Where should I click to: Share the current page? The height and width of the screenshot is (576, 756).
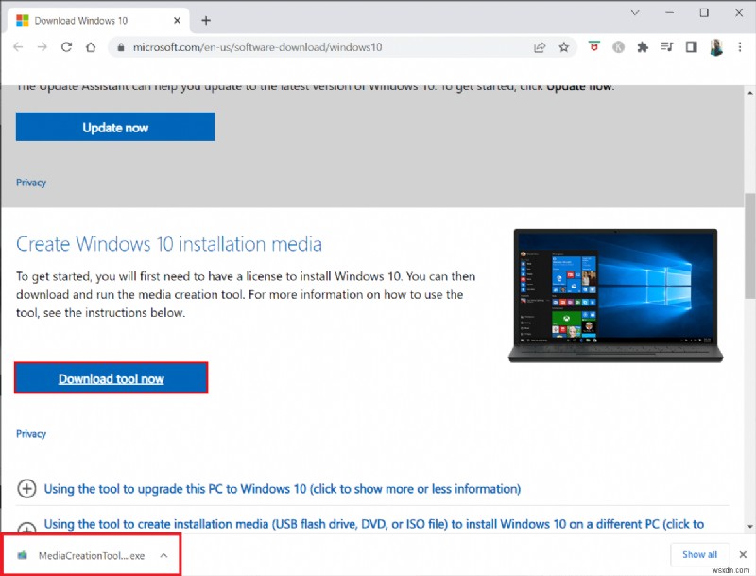539,46
